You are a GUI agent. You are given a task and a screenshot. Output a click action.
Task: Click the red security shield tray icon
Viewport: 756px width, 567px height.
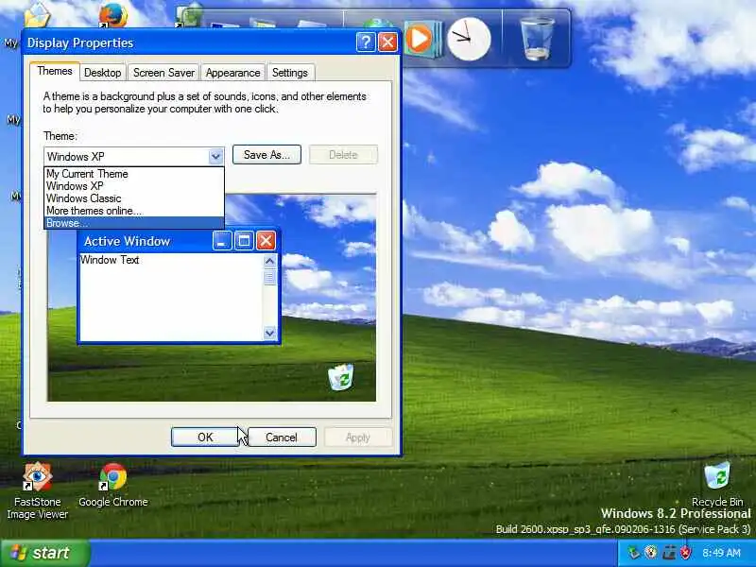point(685,553)
